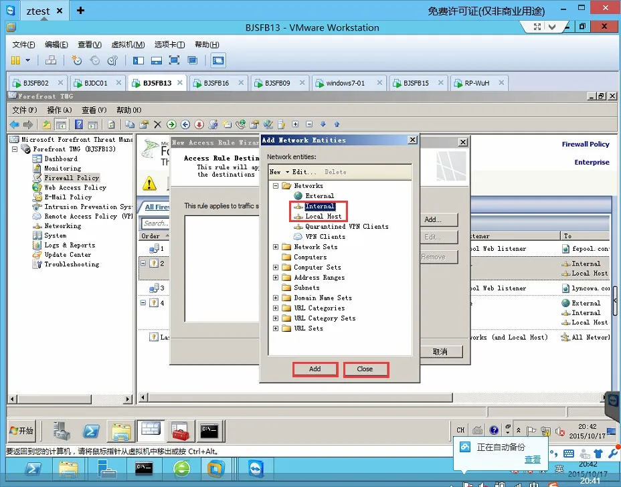
Task: Open the New dropdown in Add Network Entities
Action: (279, 172)
